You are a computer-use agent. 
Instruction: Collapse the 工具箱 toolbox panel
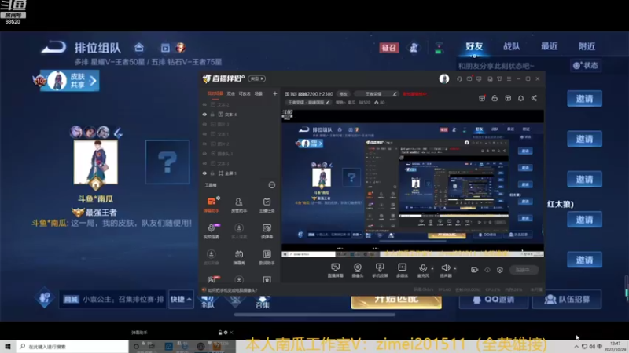point(271,185)
